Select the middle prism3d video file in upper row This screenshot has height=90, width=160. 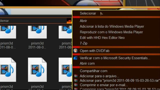coord(37,37)
